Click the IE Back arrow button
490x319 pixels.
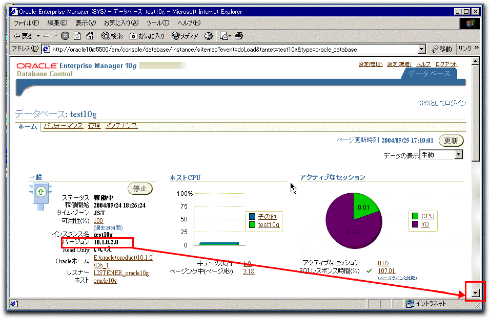coord(23,36)
